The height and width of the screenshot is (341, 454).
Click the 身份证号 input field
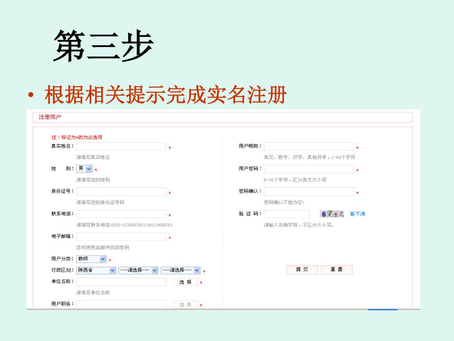point(121,192)
